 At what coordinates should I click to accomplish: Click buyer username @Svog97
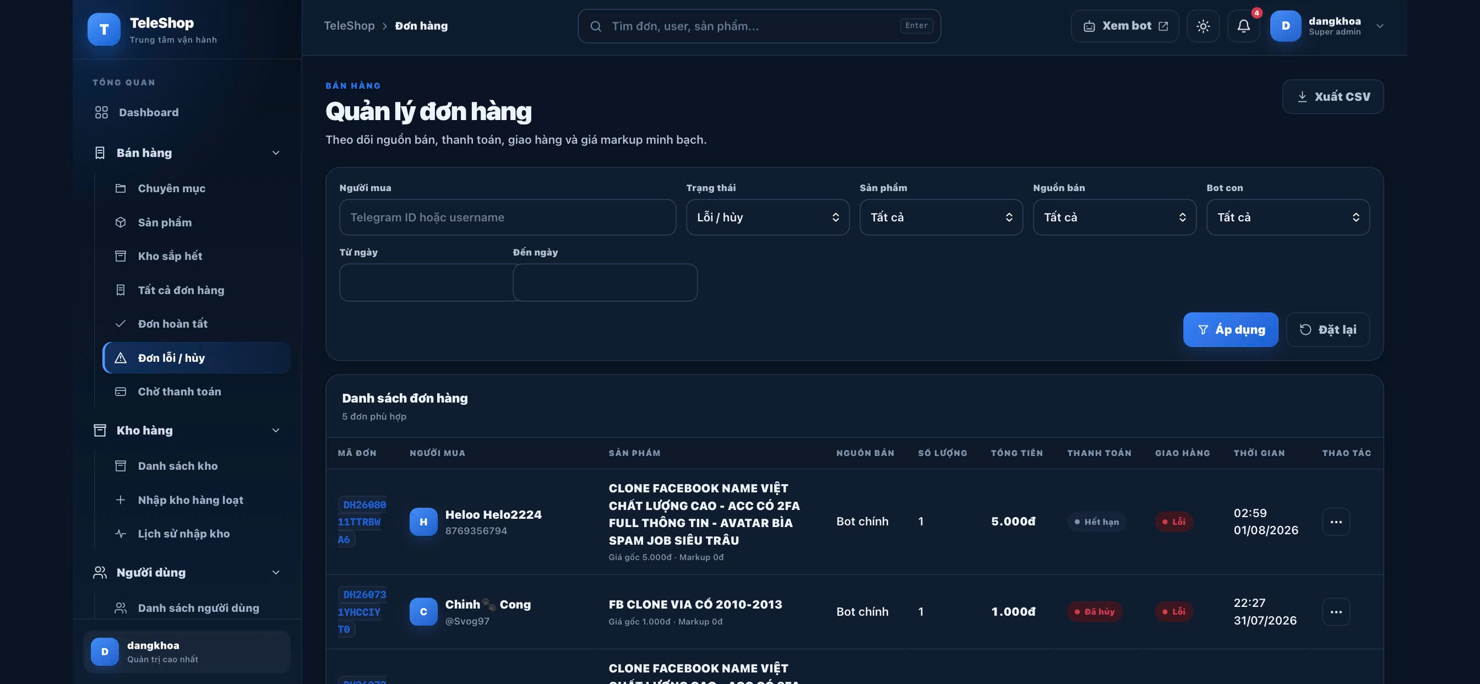click(x=467, y=621)
